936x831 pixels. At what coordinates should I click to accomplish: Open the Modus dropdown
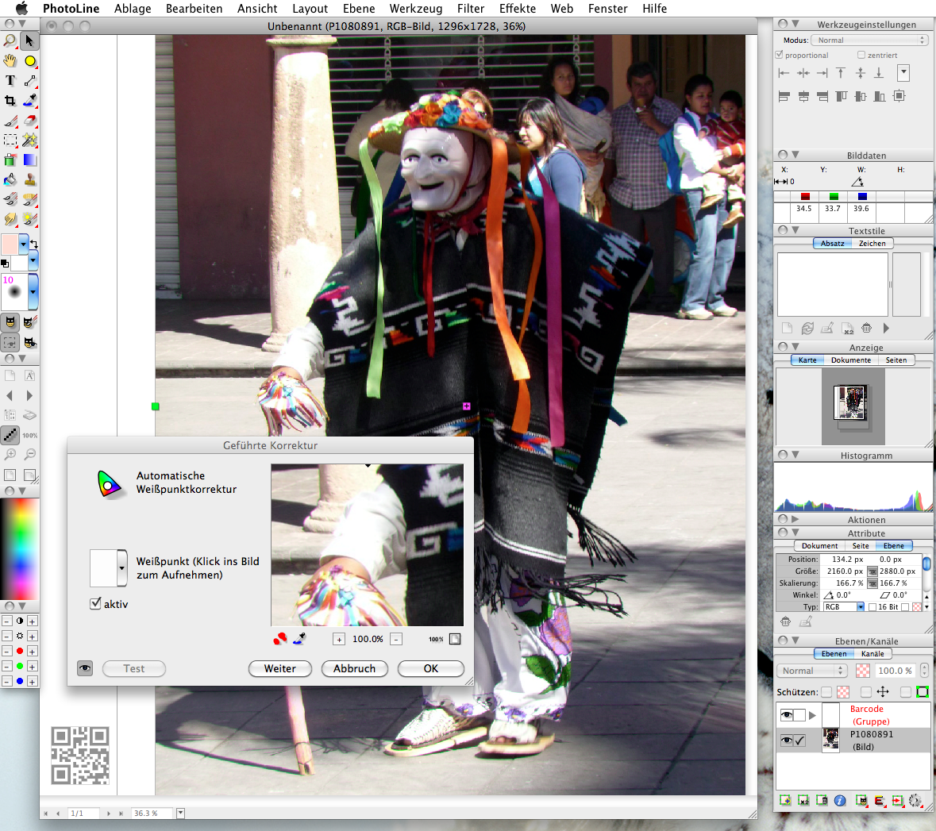[869, 40]
